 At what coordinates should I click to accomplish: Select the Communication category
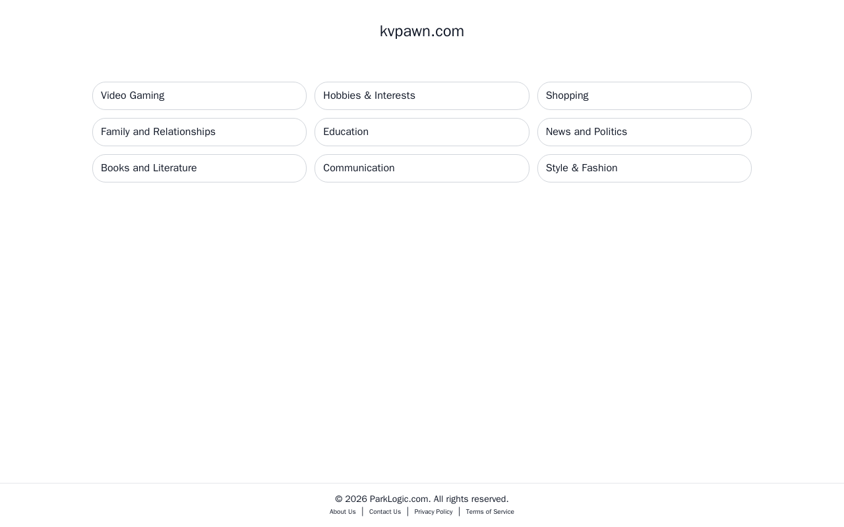[x=422, y=168]
